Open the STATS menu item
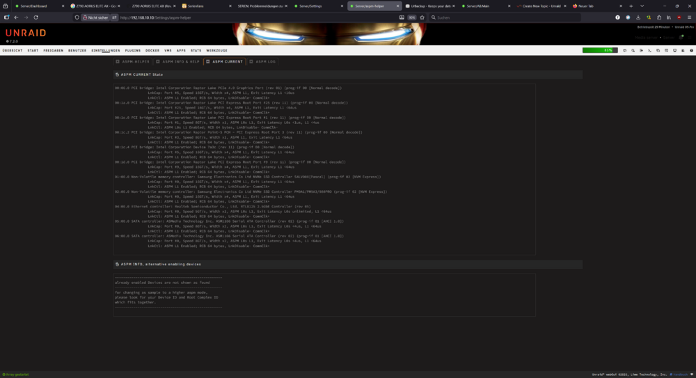The height and width of the screenshot is (378, 696). tap(196, 51)
